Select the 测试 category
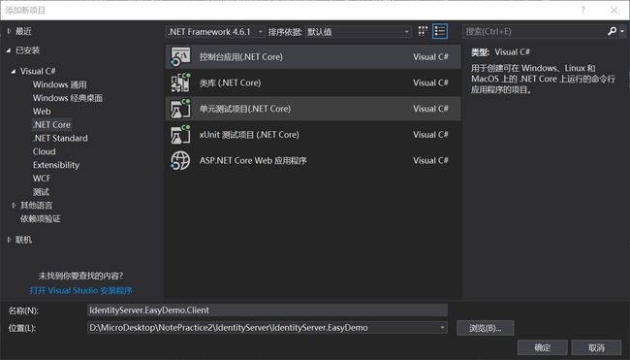This screenshot has width=630, height=360. (x=41, y=192)
